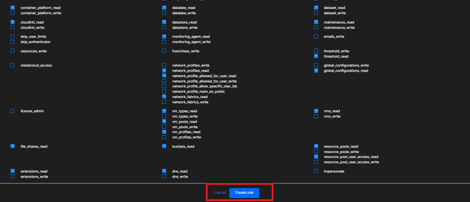Screen dimensions: 470x202
Task: Uncheck the file_shares_read checkbox
Action: (13, 146)
